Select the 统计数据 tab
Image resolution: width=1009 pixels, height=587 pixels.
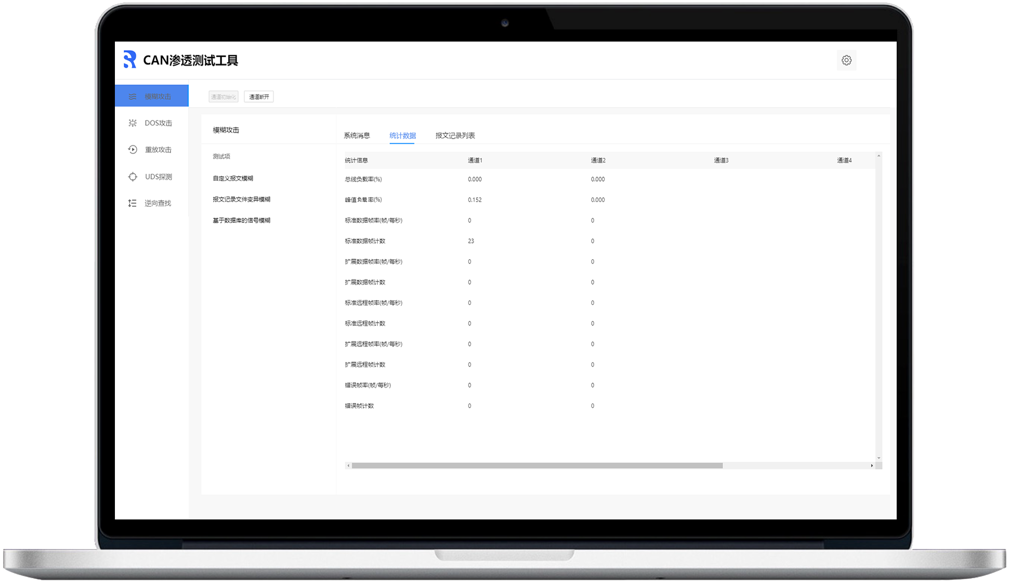pos(402,136)
